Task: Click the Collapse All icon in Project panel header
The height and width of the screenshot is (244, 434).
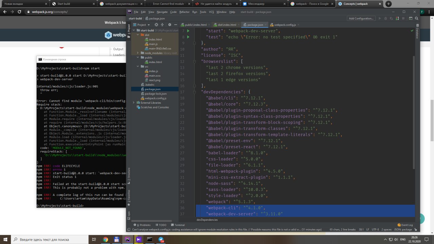Action: pos(162,25)
